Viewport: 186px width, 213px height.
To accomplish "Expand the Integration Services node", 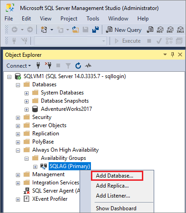I will (18, 183).
